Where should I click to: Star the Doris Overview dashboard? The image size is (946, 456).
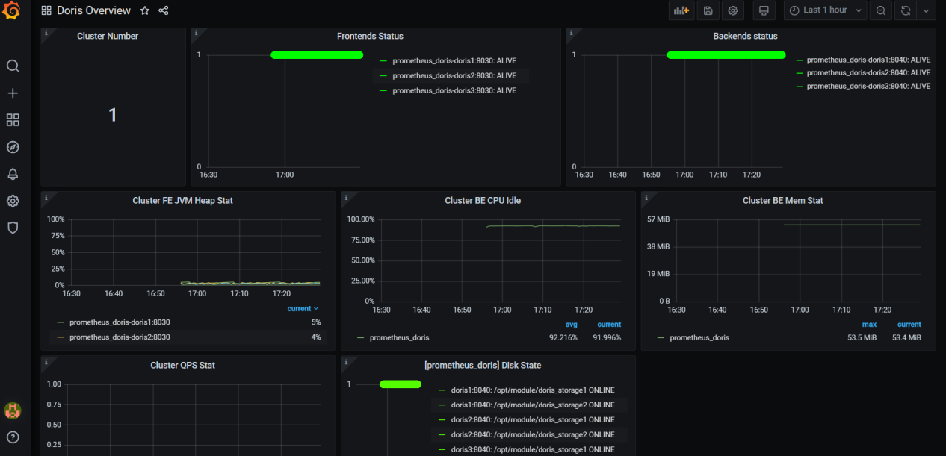click(145, 10)
